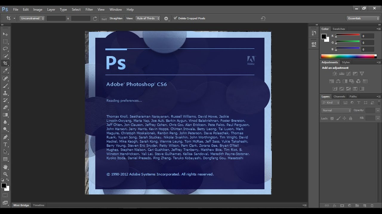Viewport: 382px width, 214px height.
Task: Select the Rectangle shape tool
Action: [x=5, y=159]
